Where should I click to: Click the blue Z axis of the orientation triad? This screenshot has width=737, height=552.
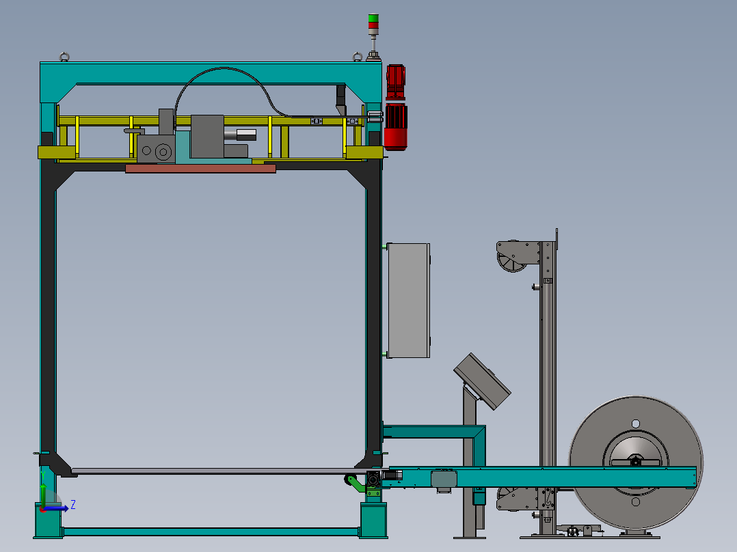[56, 509]
